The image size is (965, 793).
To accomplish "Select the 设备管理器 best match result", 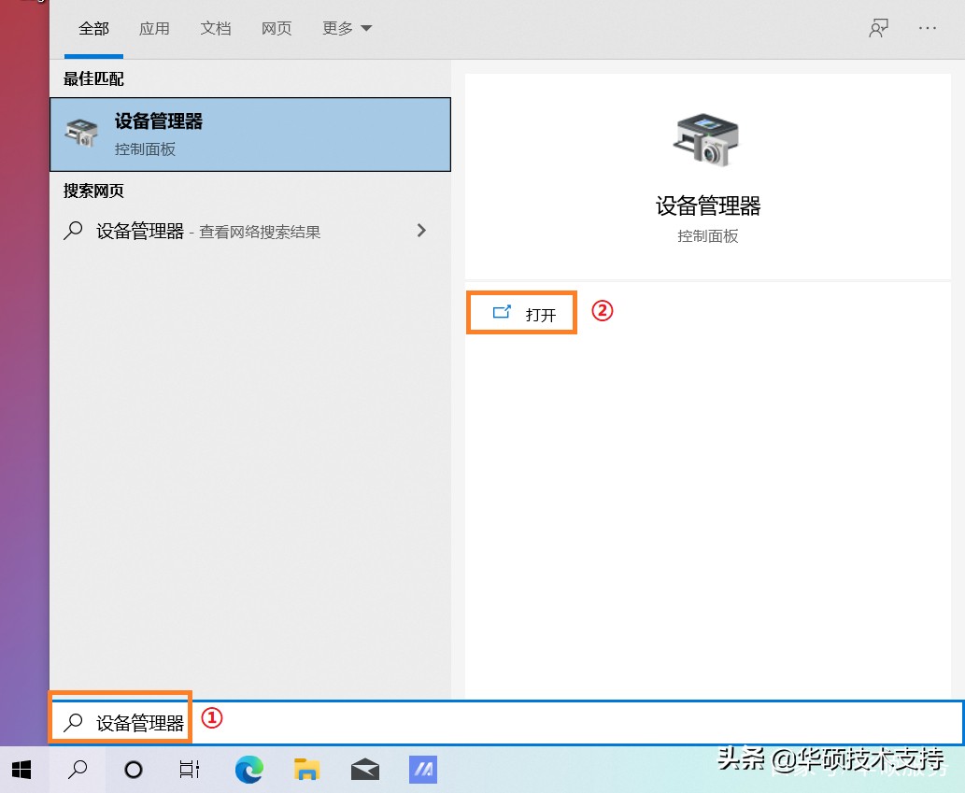I will (250, 134).
